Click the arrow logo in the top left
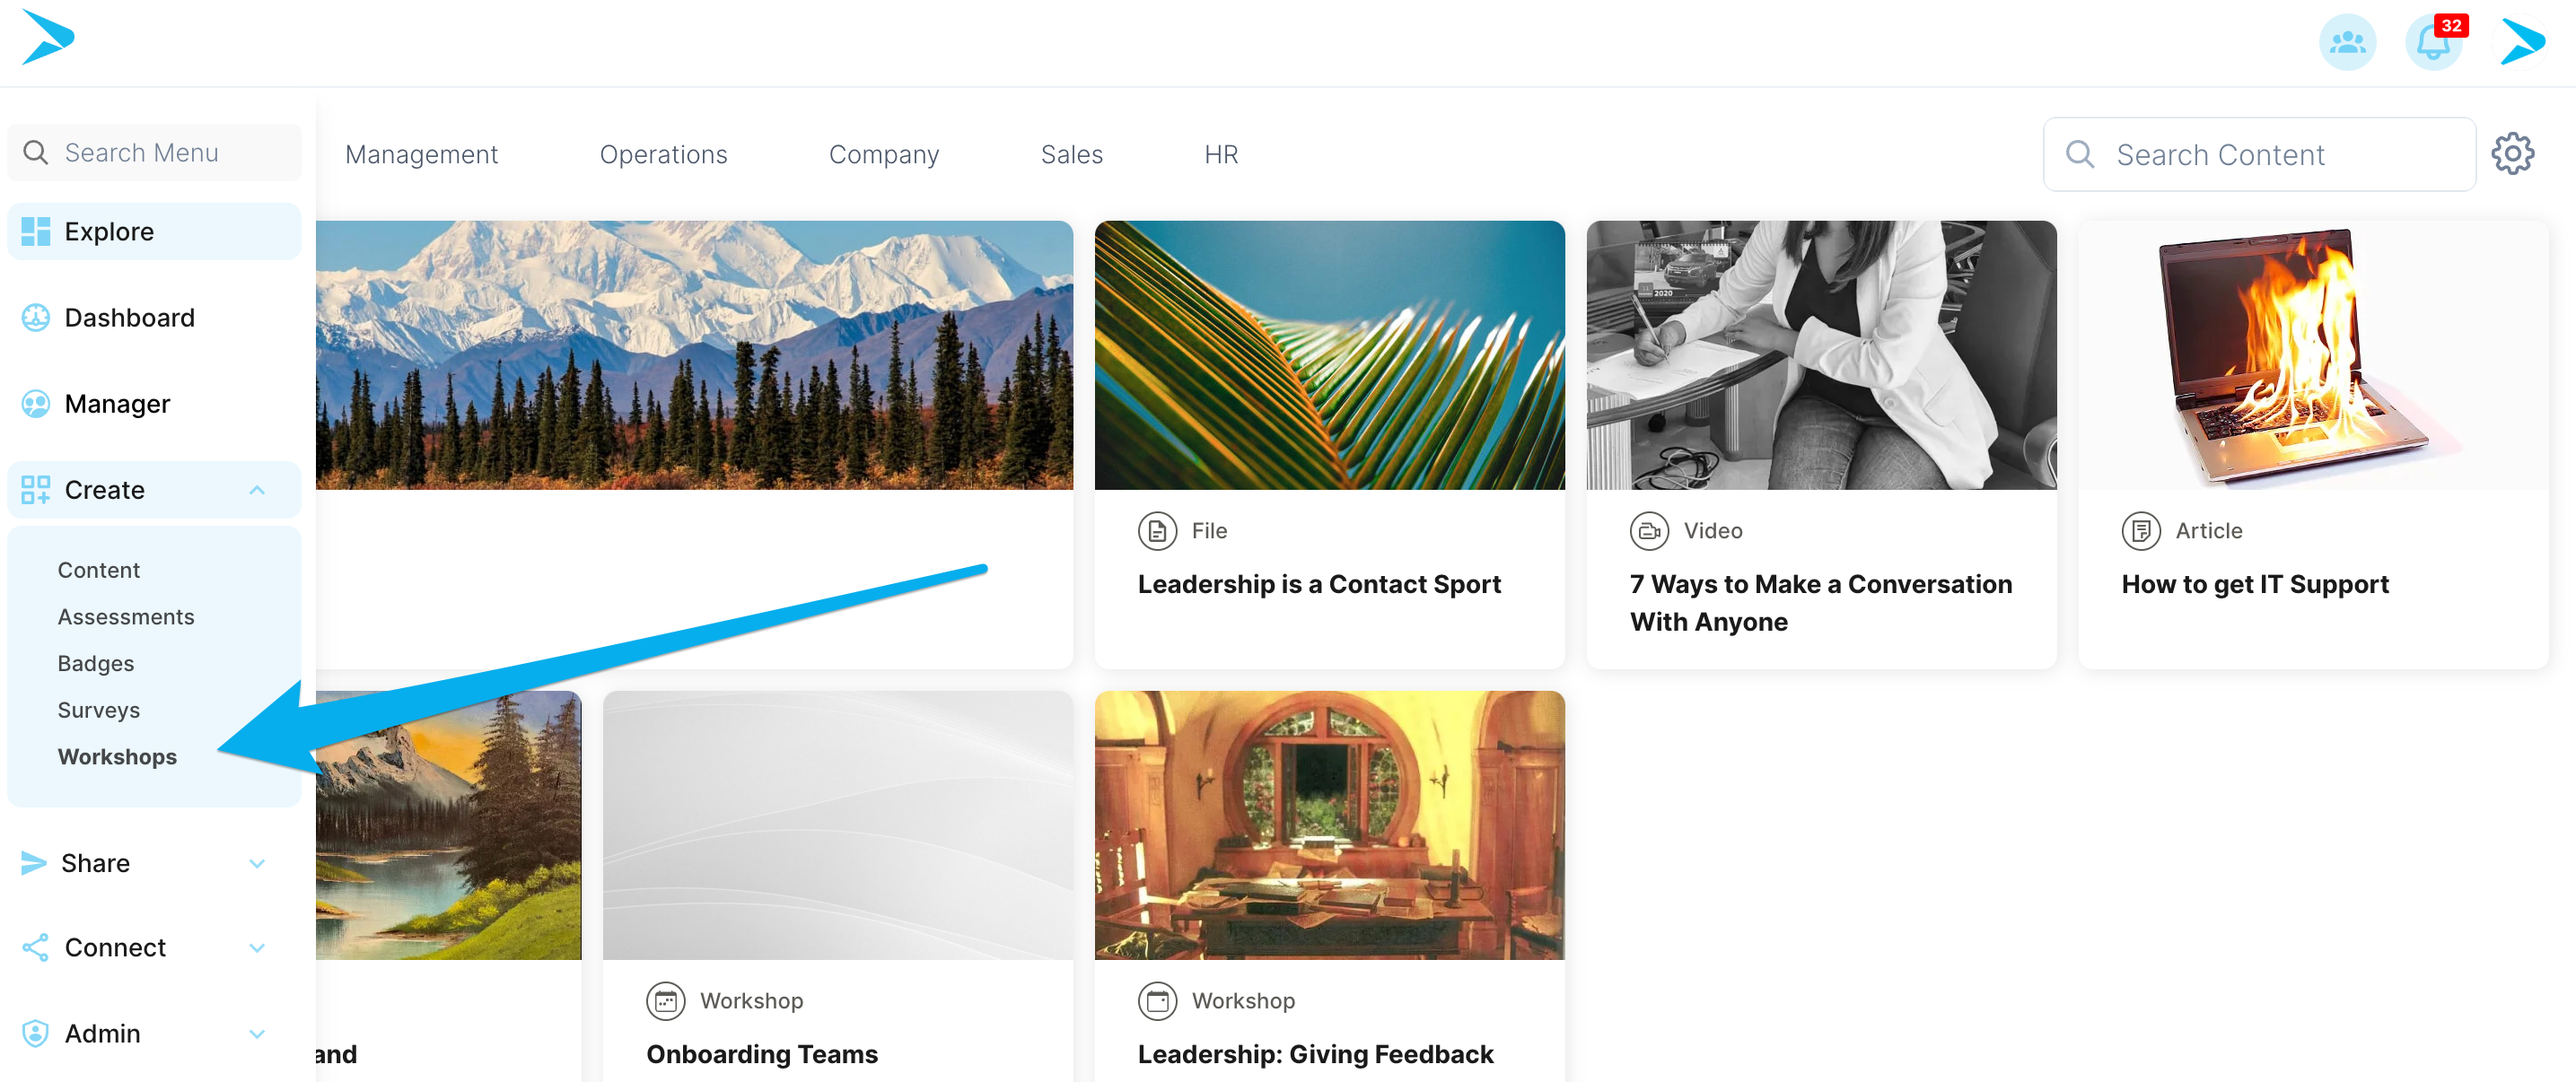The image size is (2576, 1082). (48, 38)
